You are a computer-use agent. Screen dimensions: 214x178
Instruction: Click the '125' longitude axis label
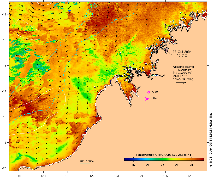[165, 176]
